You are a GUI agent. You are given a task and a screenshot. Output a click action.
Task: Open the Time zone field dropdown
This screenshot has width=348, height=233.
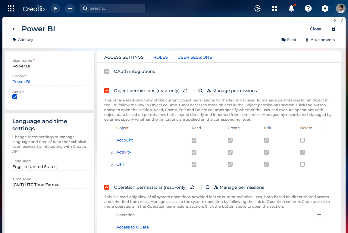[49, 185]
